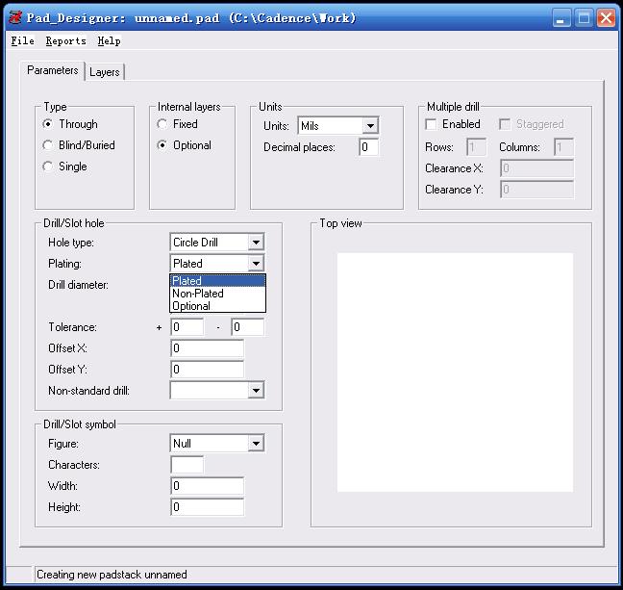This screenshot has height=590, width=623.
Task: Open the Help menu
Action: coord(110,41)
